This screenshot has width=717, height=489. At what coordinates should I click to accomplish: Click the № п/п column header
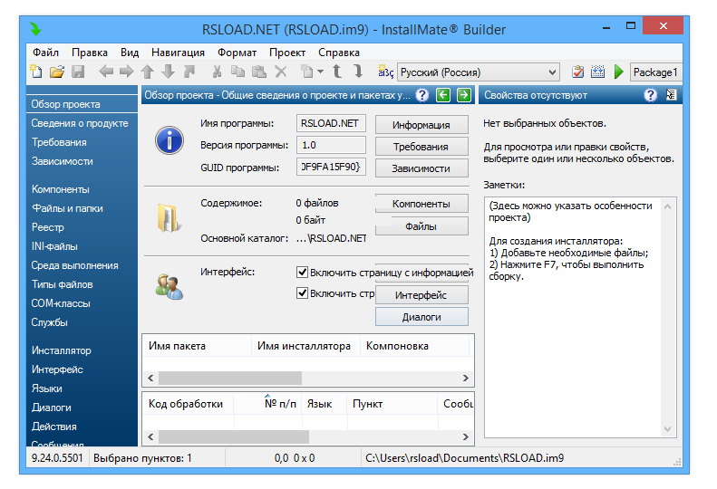click(267, 404)
